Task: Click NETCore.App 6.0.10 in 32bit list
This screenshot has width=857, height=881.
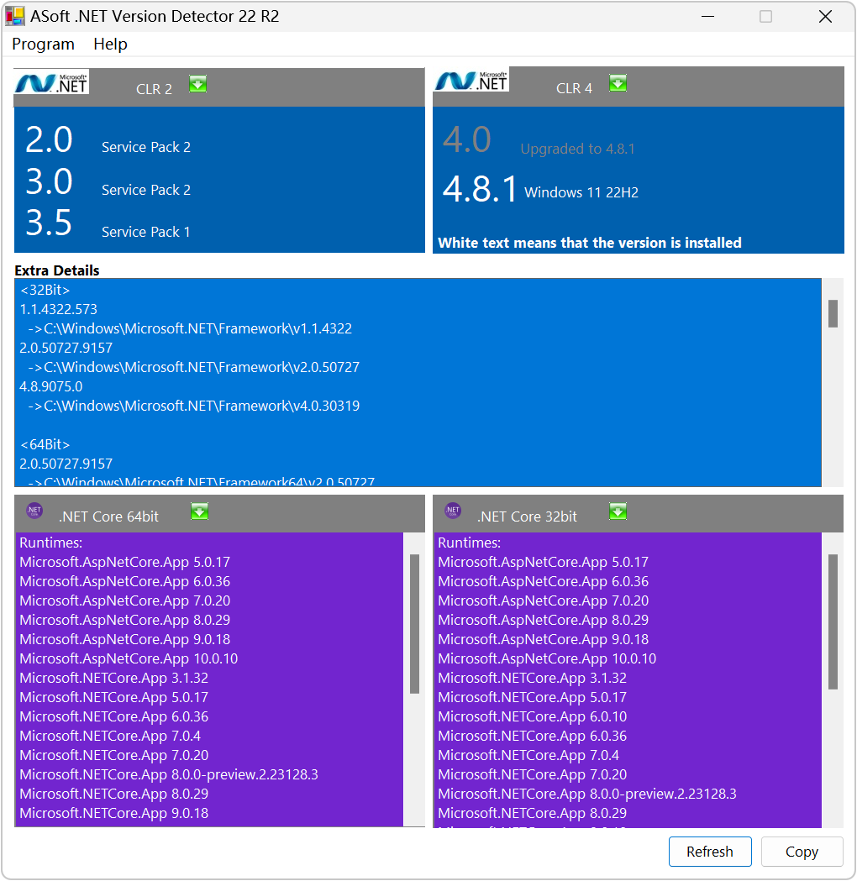Action: [532, 717]
